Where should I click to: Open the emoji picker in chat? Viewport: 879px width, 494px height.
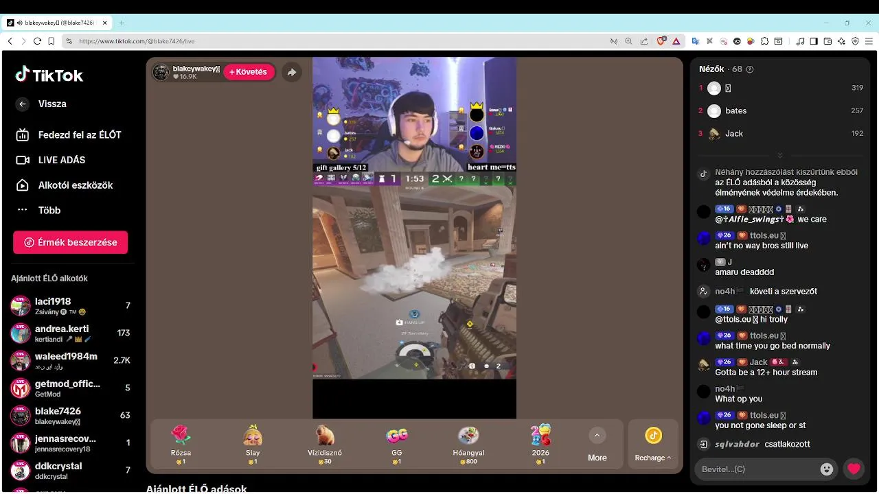pyautogui.click(x=827, y=469)
